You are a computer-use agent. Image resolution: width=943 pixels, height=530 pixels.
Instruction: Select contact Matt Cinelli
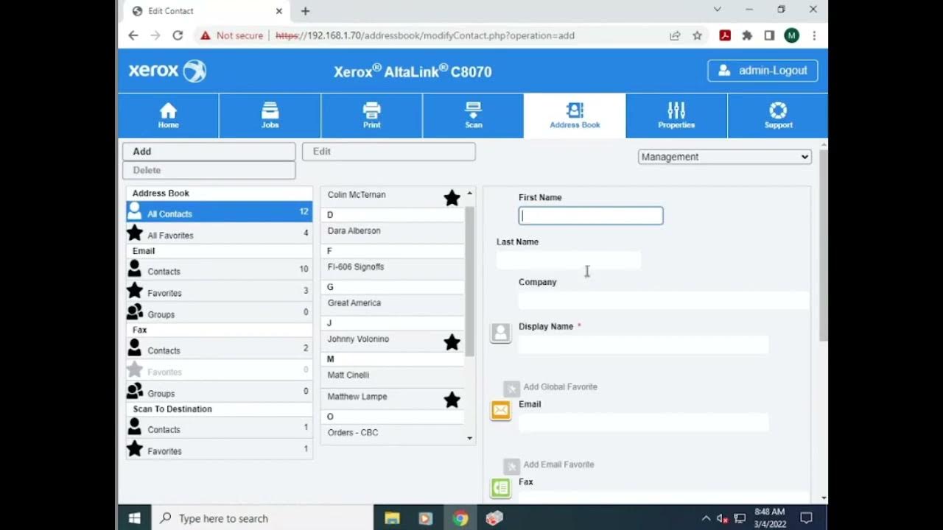[x=348, y=375]
